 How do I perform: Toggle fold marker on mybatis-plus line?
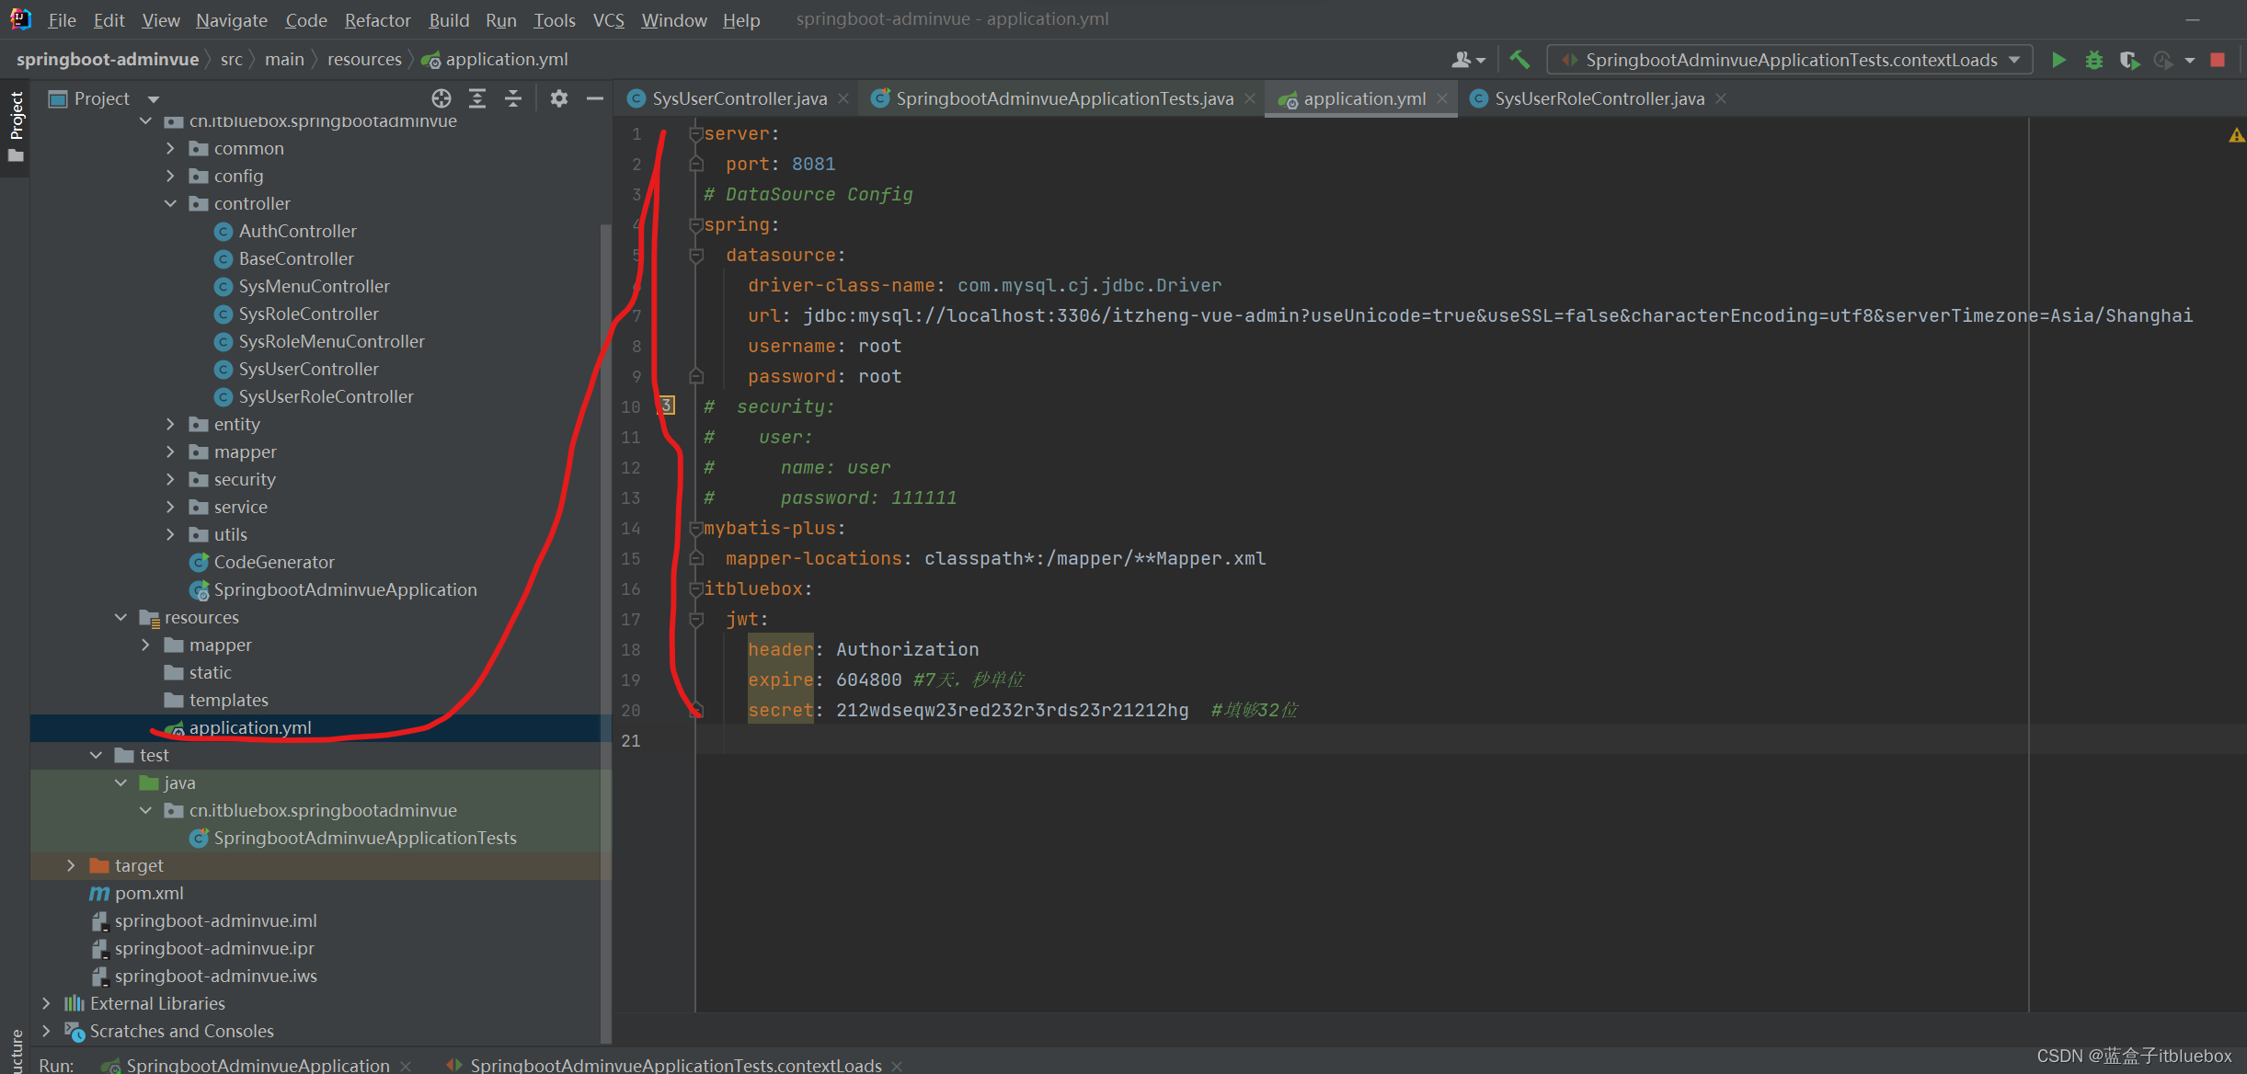696,529
